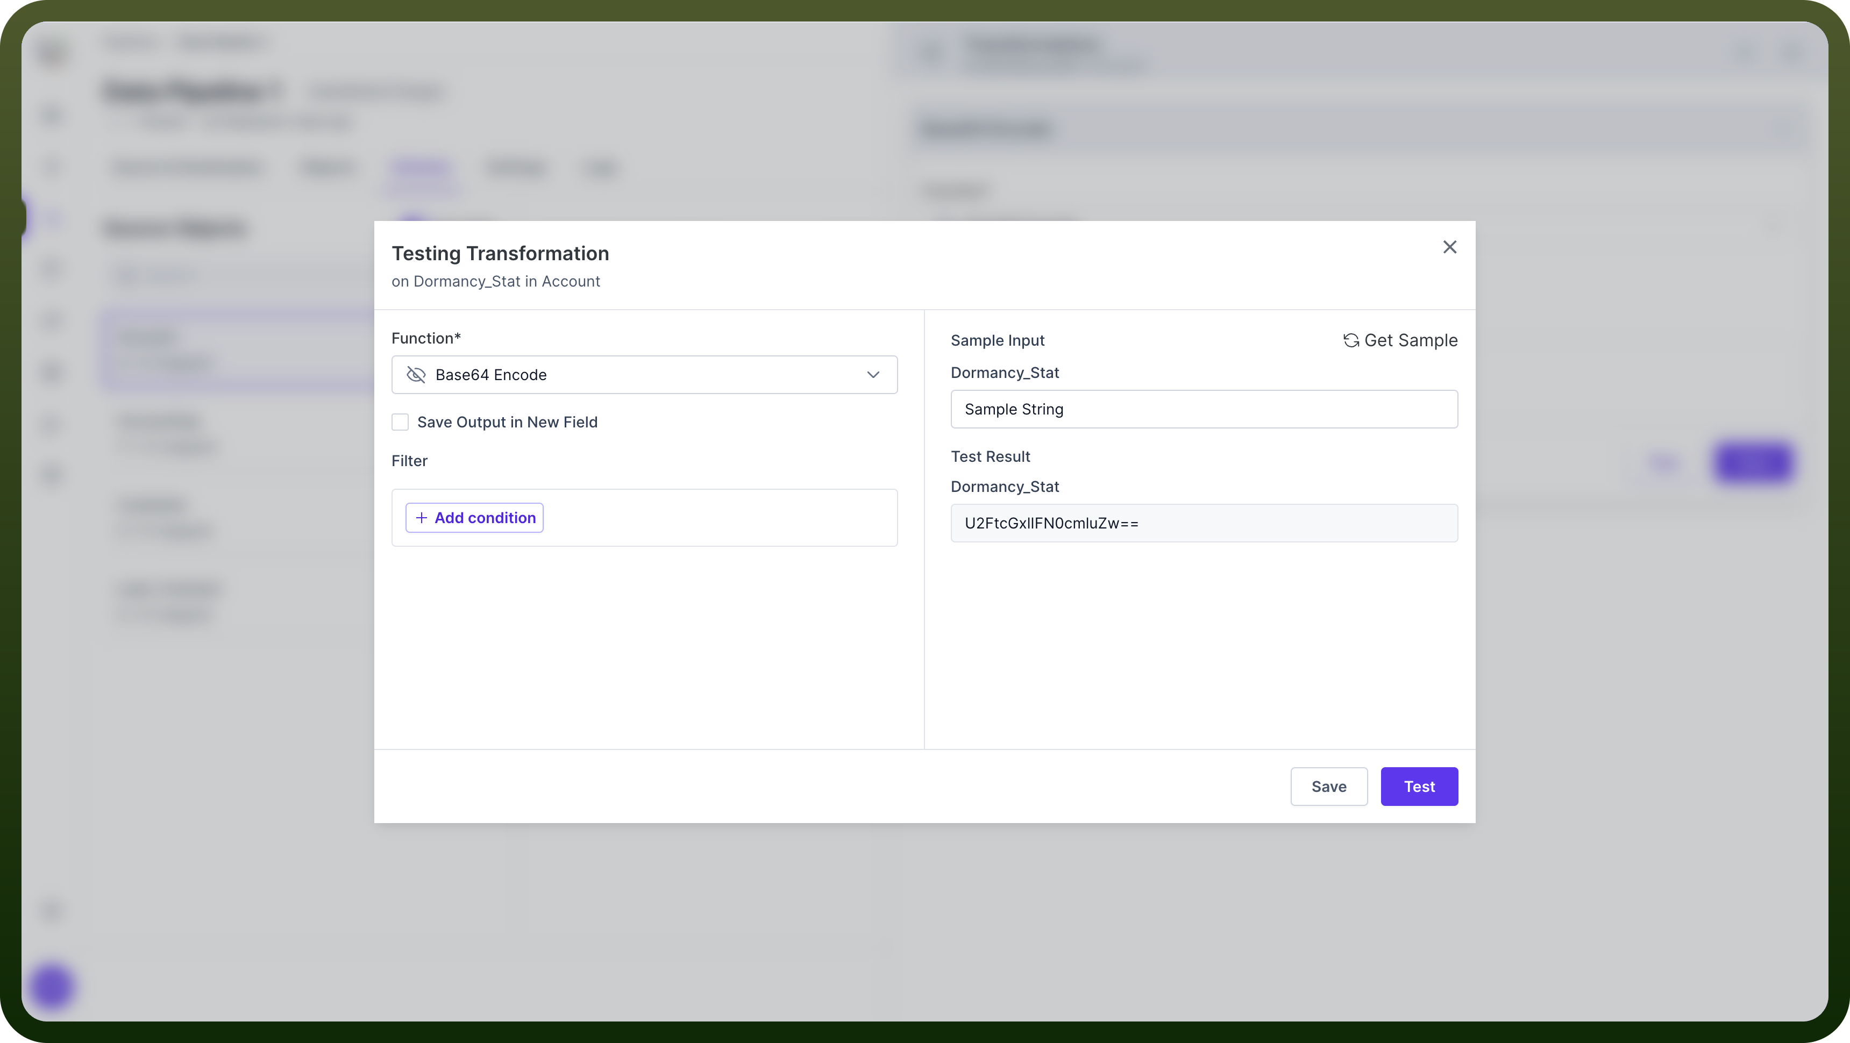Click the empty space in the Filter condition box
The image size is (1850, 1043).
pyautogui.click(x=718, y=518)
